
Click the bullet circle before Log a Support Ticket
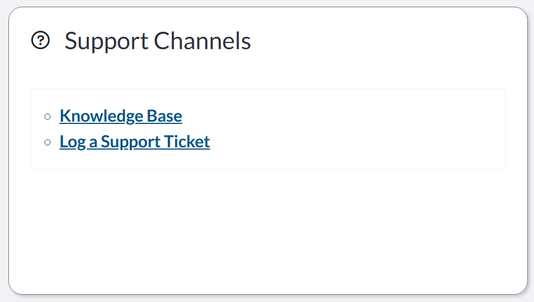(x=48, y=142)
